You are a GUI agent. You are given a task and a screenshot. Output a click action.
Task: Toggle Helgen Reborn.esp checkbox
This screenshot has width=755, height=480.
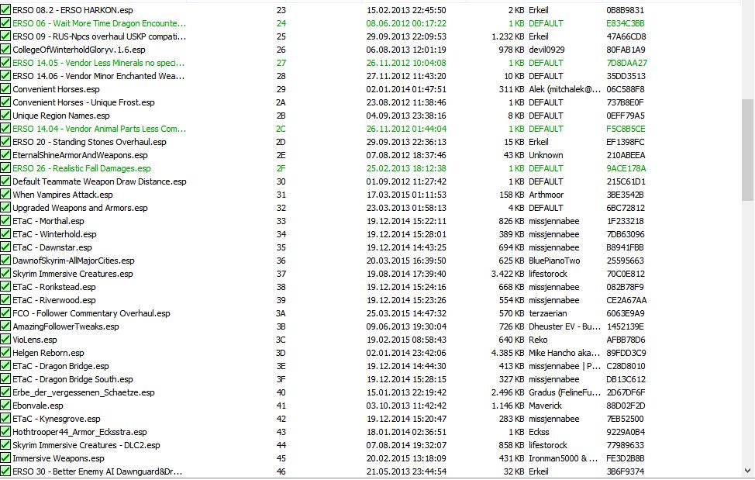5,352
